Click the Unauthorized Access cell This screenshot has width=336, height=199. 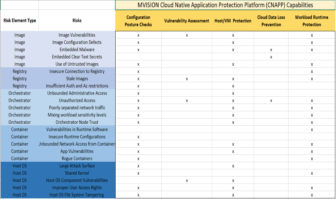[x=77, y=100]
